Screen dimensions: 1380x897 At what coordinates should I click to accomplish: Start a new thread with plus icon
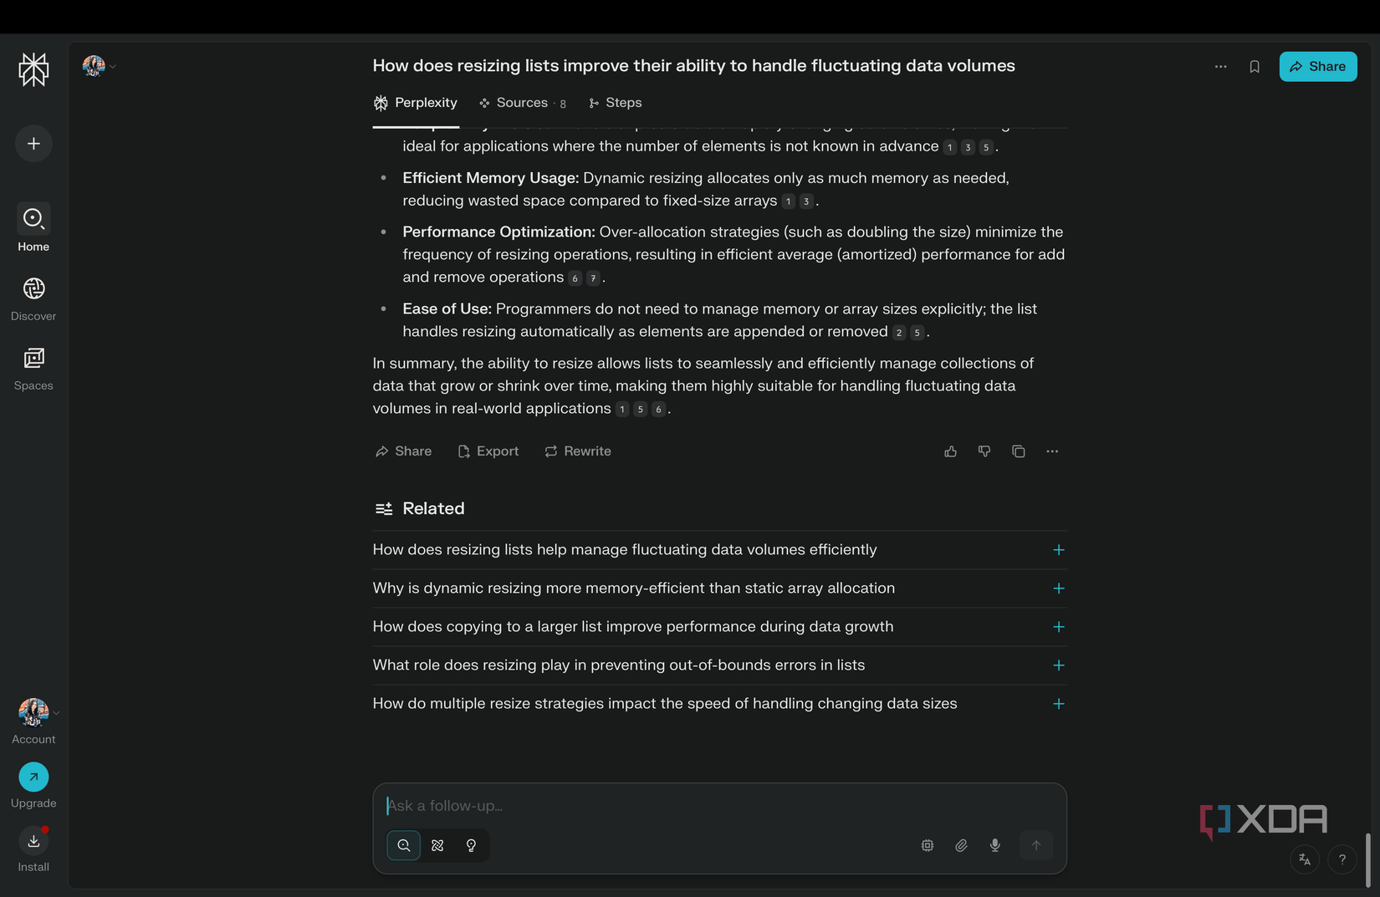tap(33, 144)
